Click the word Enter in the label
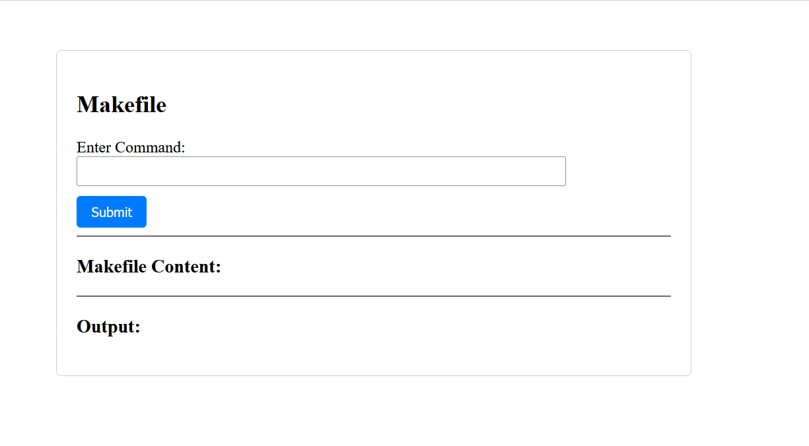Image resolution: width=809 pixels, height=446 pixels. coord(93,147)
